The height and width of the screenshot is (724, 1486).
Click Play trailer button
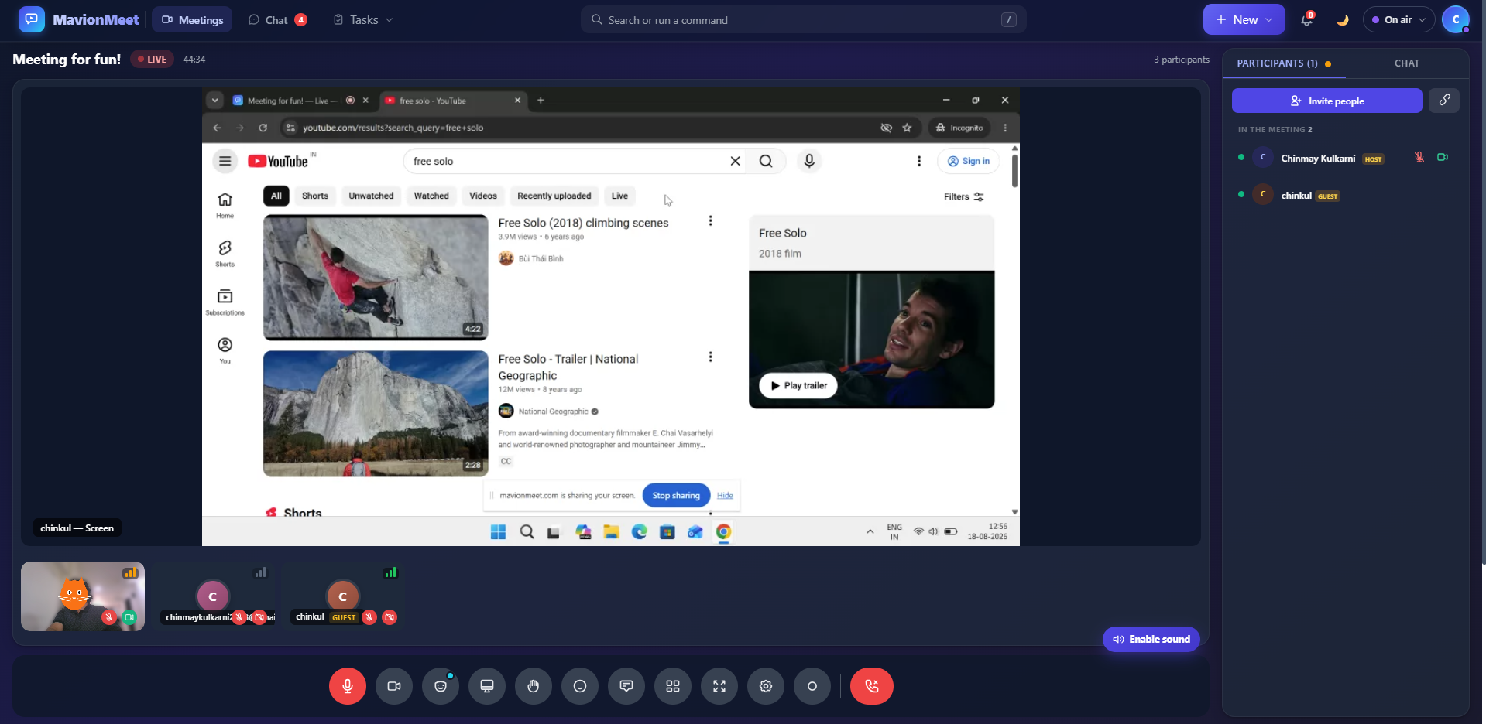798,385
